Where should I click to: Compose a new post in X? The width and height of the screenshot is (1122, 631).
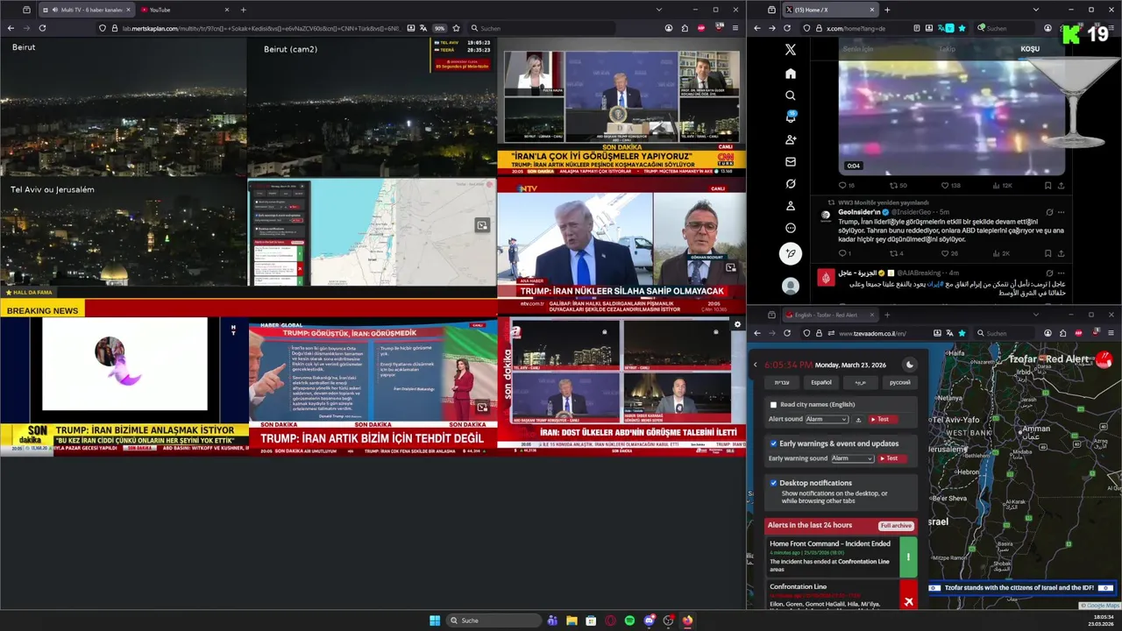tap(790, 254)
